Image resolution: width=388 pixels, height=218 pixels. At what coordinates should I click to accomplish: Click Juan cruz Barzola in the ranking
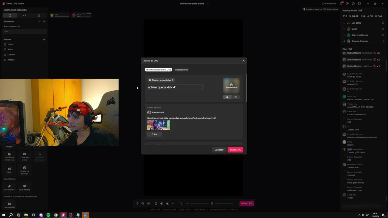(360, 35)
